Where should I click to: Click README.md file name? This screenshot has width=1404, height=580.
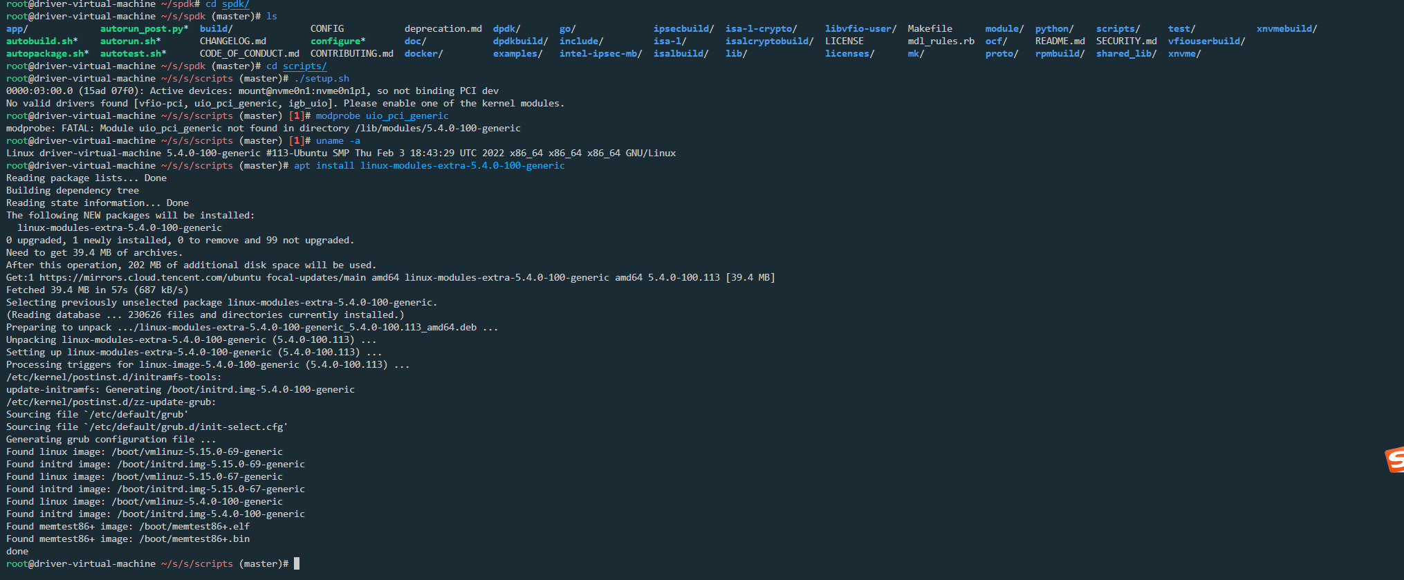pos(1060,41)
